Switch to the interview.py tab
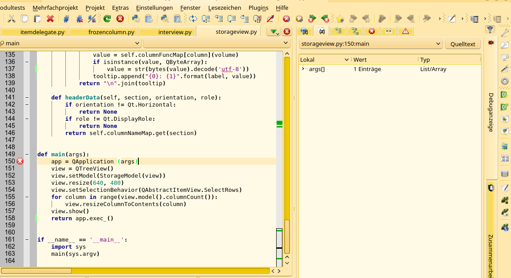The height and width of the screenshot is (278, 511). tap(174, 32)
